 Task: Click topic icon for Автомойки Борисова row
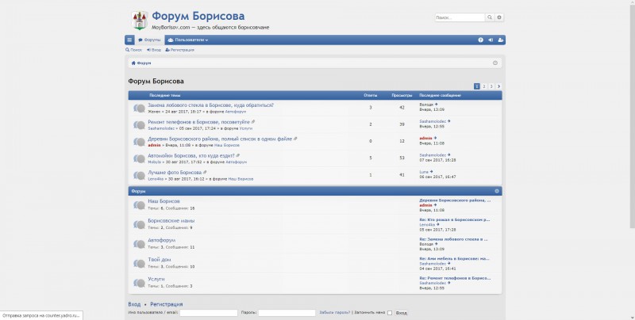point(139,158)
